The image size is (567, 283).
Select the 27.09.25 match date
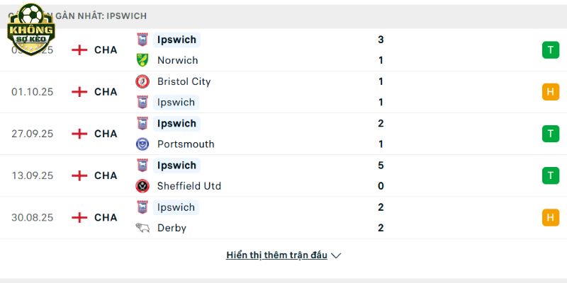[33, 134]
